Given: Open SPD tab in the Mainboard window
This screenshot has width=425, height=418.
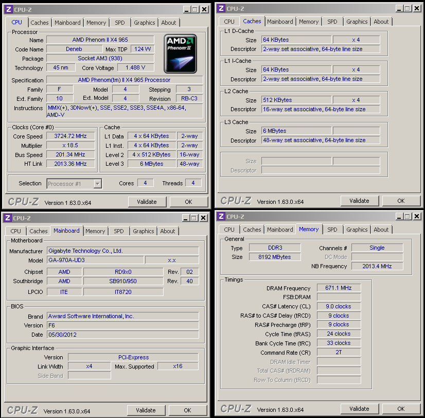Looking at the screenshot, I should [x=119, y=231].
